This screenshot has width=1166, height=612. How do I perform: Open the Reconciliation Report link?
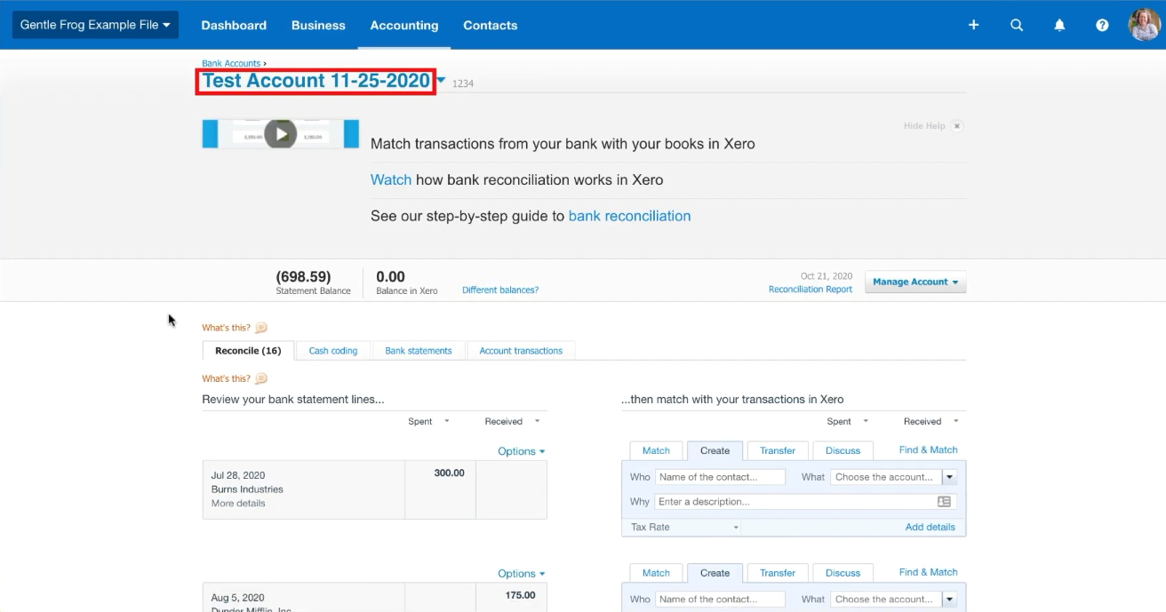[x=811, y=290]
